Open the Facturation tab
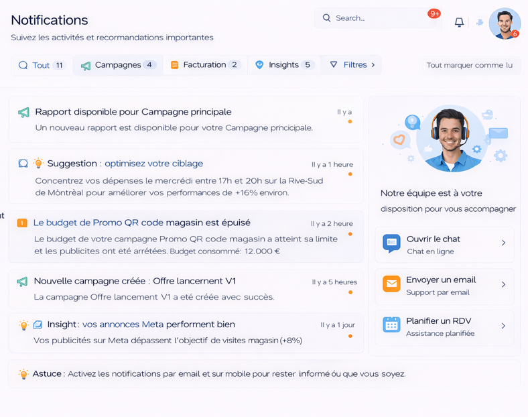This screenshot has height=417, width=528. pos(204,65)
